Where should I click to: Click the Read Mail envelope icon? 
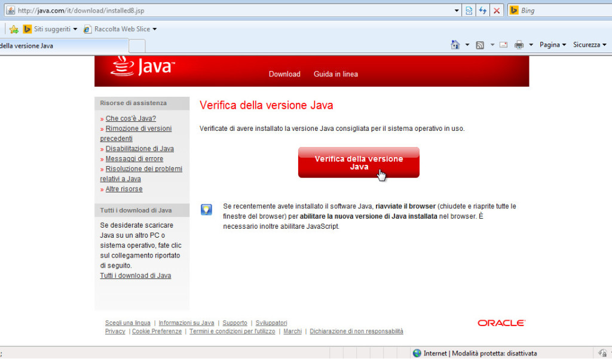pos(504,45)
